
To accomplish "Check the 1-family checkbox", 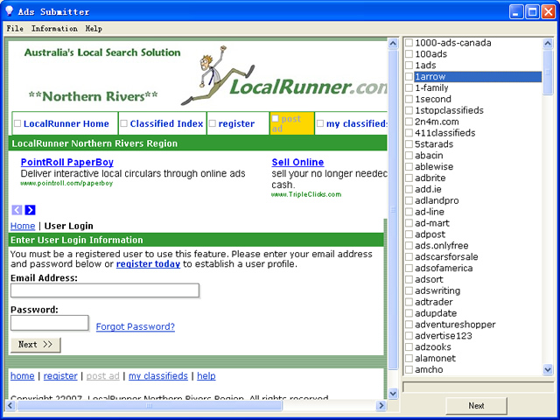I will click(409, 87).
